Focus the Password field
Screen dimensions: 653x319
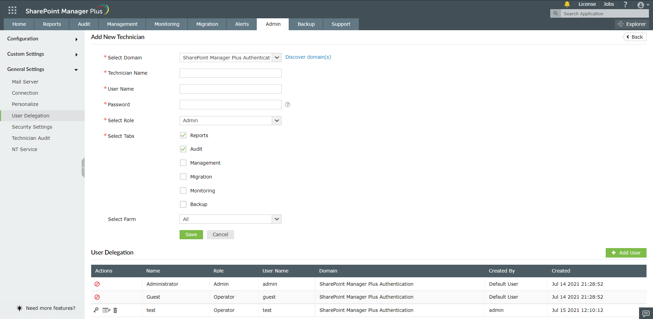(231, 105)
